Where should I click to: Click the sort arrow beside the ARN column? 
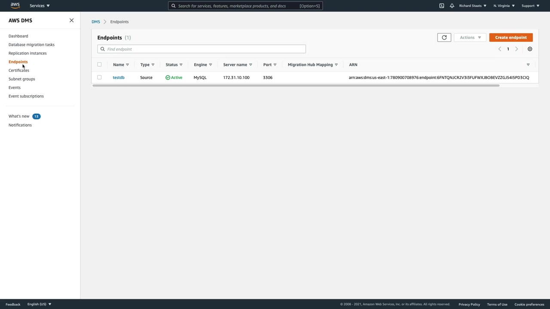(528, 64)
